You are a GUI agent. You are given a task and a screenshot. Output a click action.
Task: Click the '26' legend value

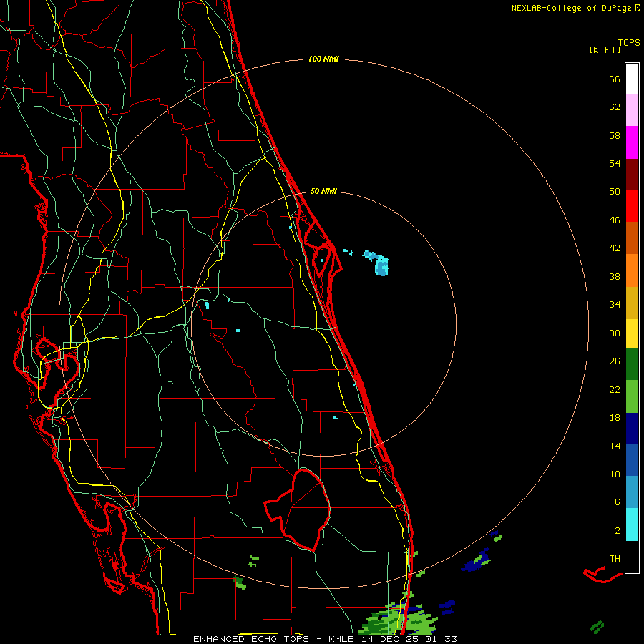pos(615,361)
